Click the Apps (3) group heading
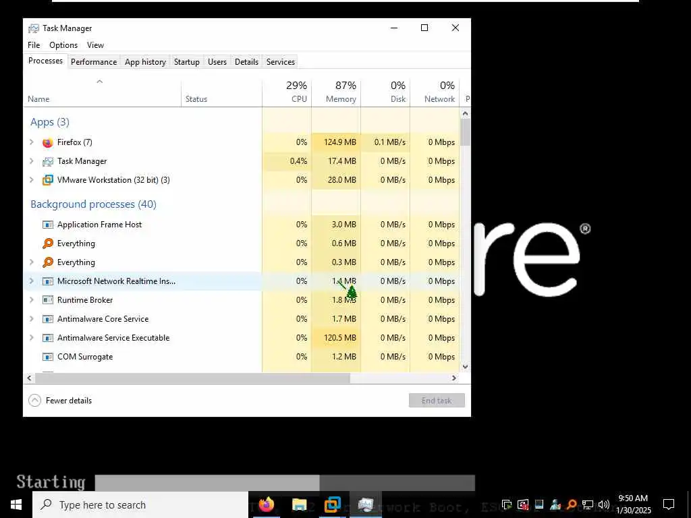 pyautogui.click(x=50, y=122)
